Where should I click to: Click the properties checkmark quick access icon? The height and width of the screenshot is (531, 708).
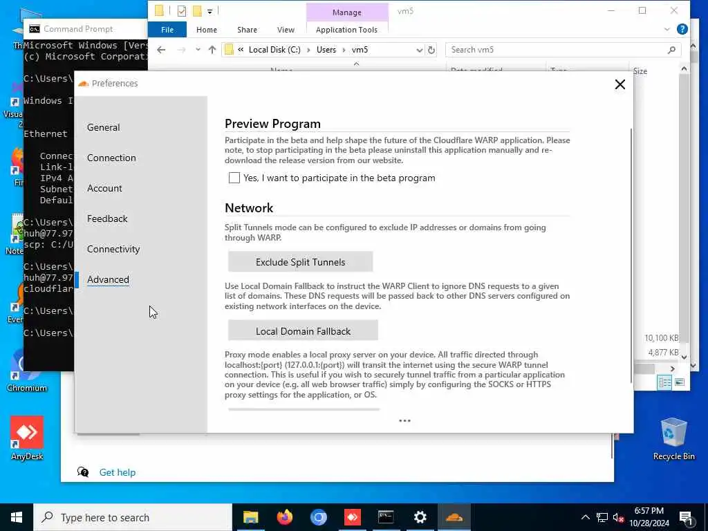point(182,11)
